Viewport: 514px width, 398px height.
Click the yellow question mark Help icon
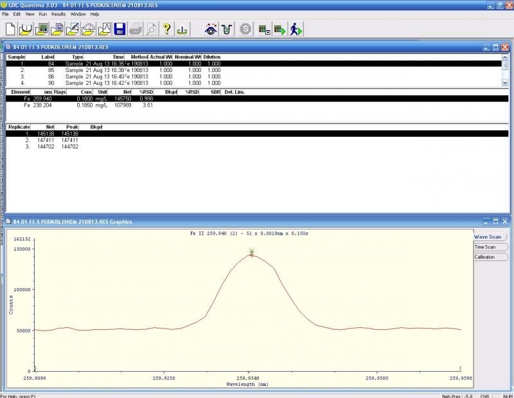(x=167, y=29)
